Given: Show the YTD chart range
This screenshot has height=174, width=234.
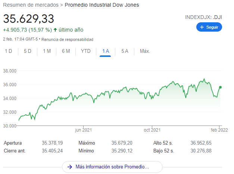Looking at the screenshot, I should (x=86, y=51).
